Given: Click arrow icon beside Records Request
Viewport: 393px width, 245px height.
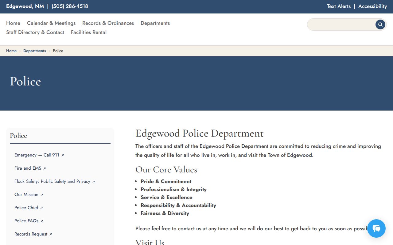Looking at the screenshot, I should [51, 234].
